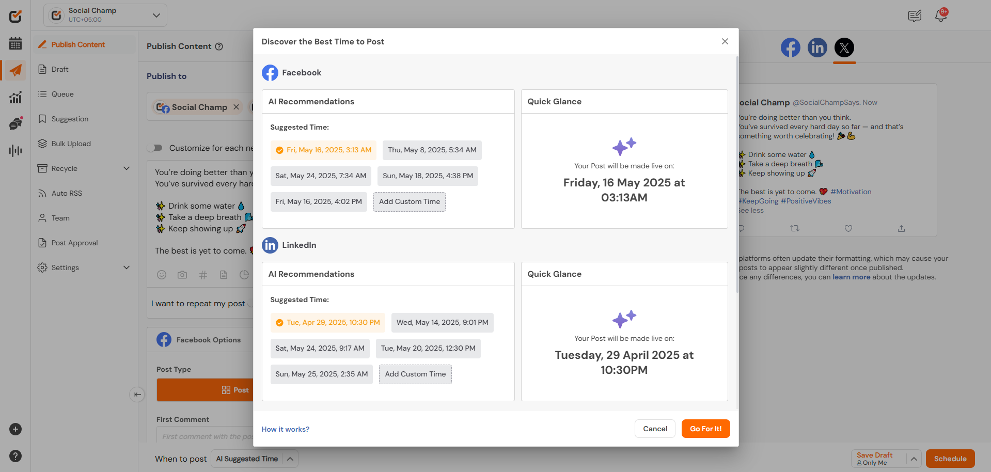Image resolution: width=991 pixels, height=472 pixels.
Task: Select Sat, May 24, 2025, 7:34 AM time
Action: [321, 176]
